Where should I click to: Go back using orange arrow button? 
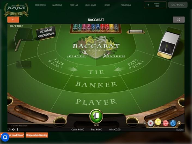pyautogui.click(x=13, y=20)
